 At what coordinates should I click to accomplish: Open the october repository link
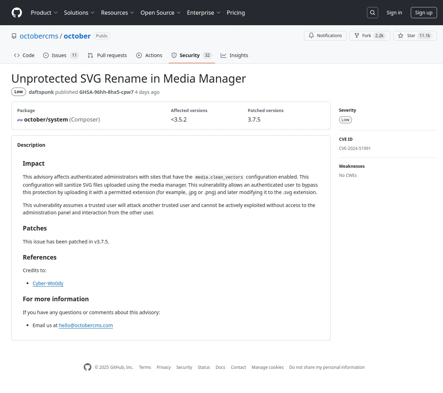[77, 36]
